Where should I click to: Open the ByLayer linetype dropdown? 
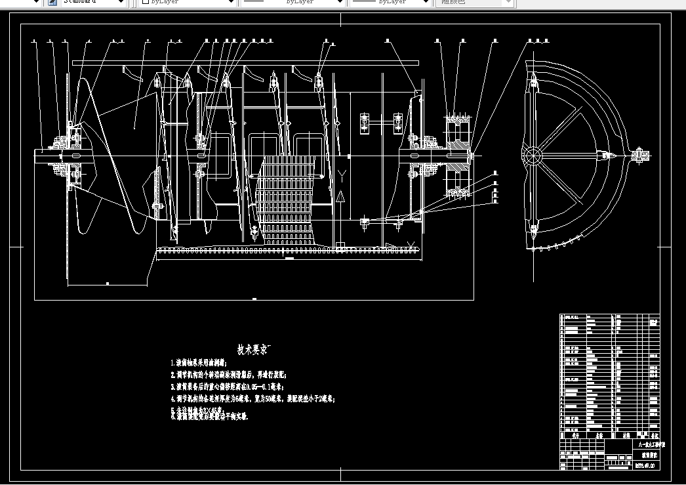340,2
